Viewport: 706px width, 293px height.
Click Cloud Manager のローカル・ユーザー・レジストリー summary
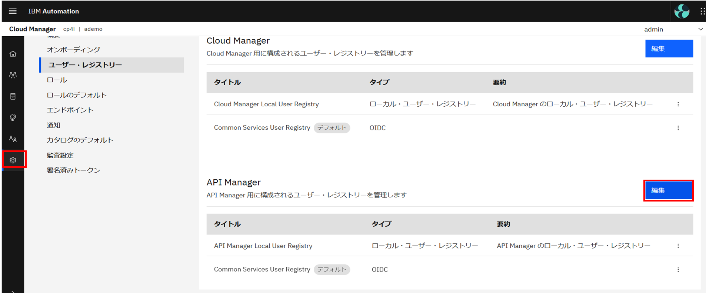pyautogui.click(x=573, y=104)
